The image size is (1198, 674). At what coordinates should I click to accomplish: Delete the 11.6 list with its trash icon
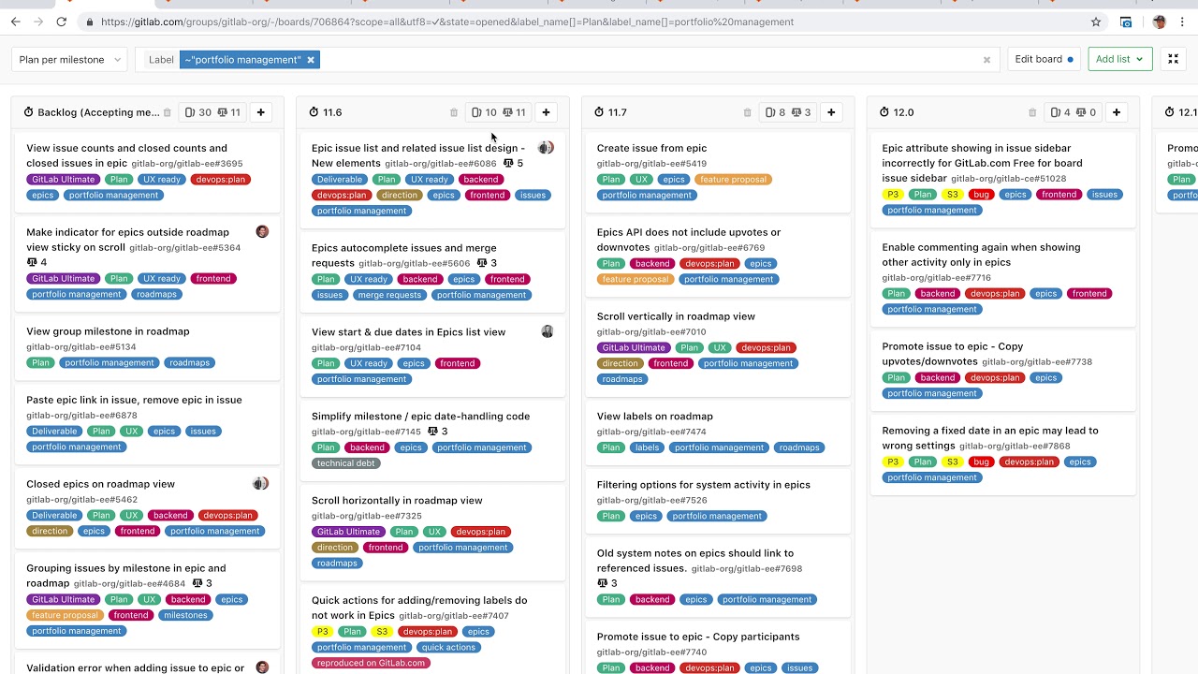pos(454,112)
